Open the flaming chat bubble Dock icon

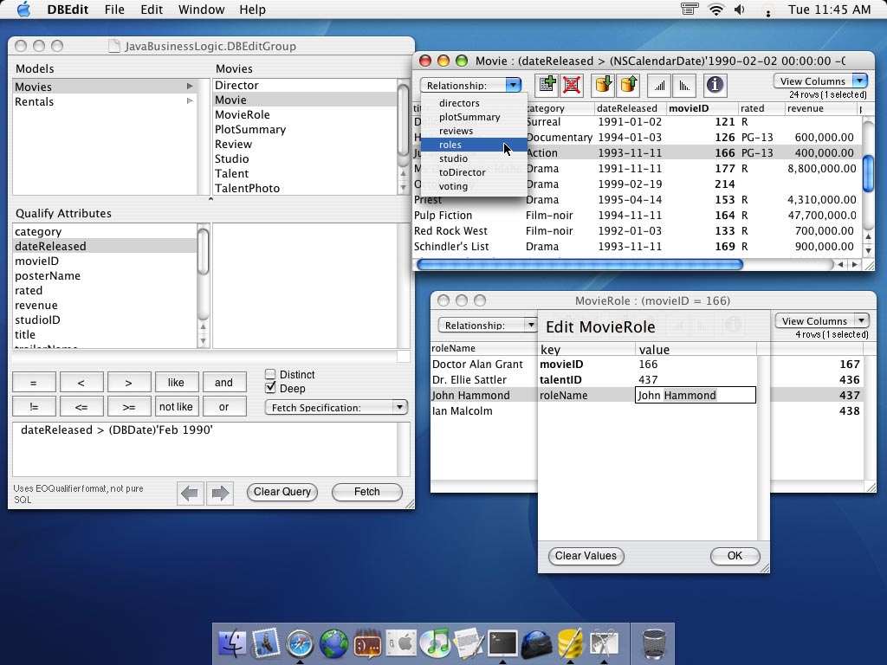pos(367,643)
